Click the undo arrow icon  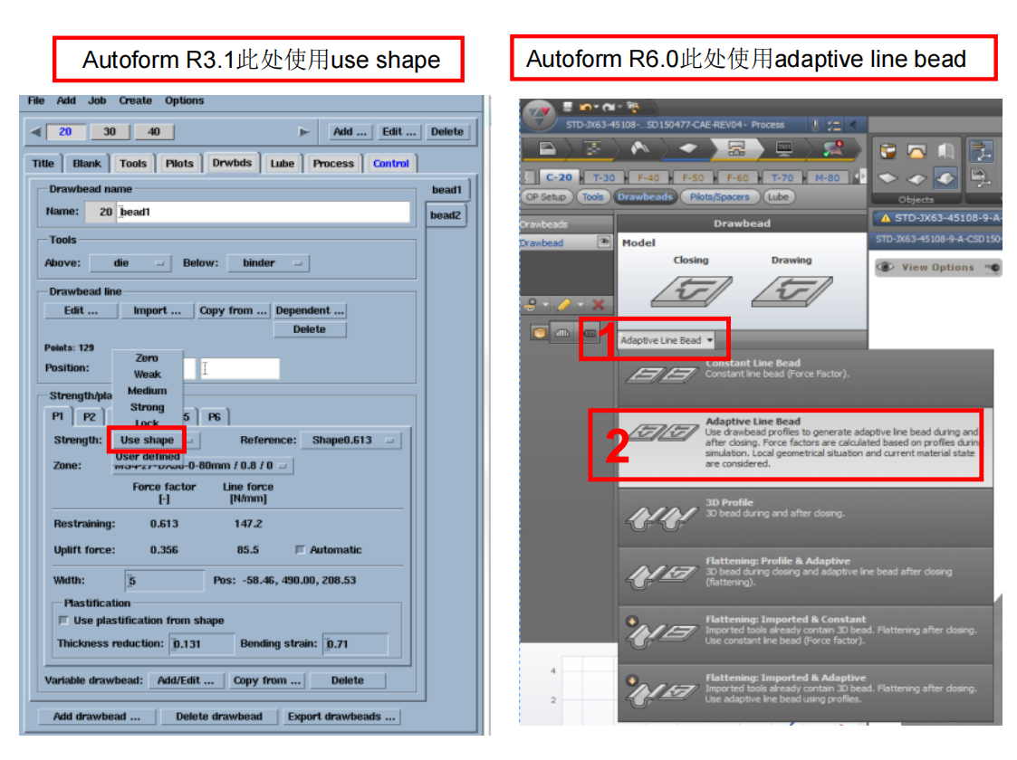tap(586, 108)
